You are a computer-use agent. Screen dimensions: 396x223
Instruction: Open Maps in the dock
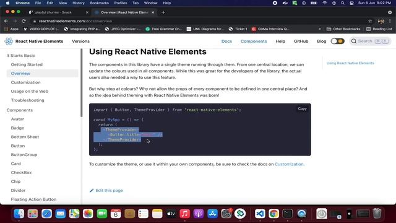(74, 214)
